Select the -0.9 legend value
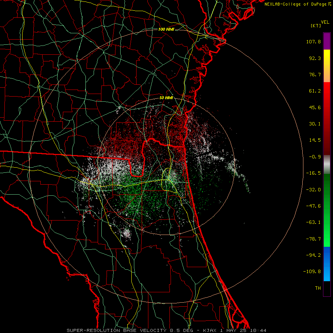333x333 pixels. 315,157
